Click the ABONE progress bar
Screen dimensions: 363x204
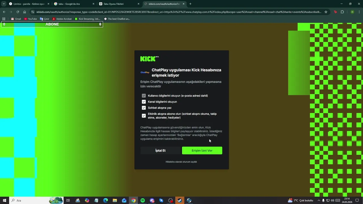click(x=52, y=24)
